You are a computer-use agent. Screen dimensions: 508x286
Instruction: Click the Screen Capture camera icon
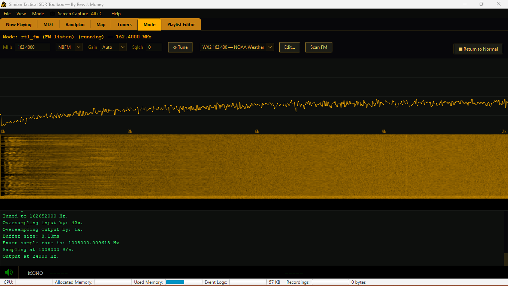[52, 14]
